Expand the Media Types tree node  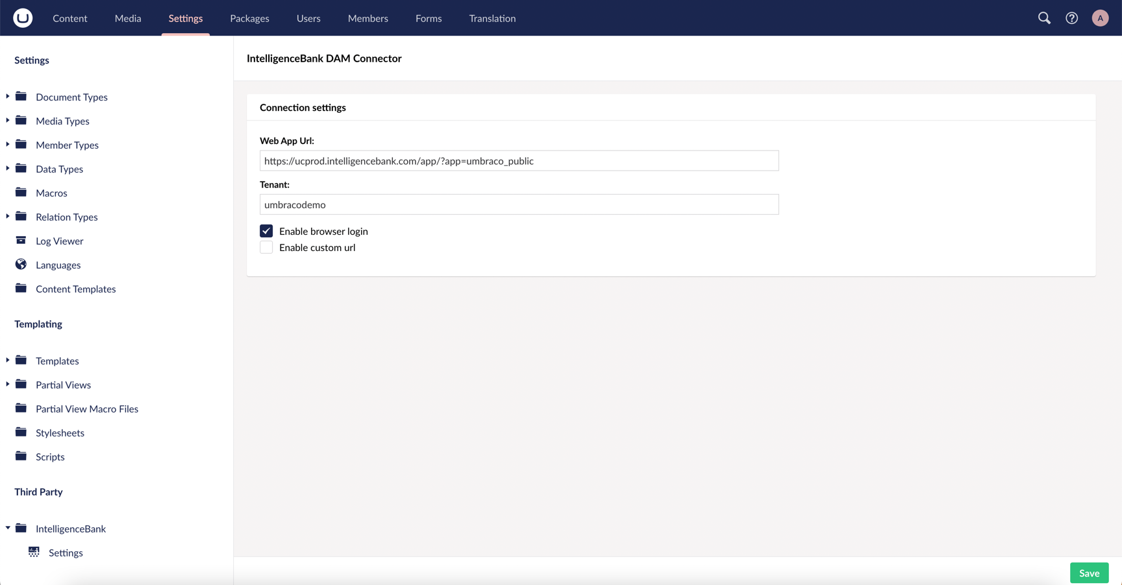click(8, 121)
